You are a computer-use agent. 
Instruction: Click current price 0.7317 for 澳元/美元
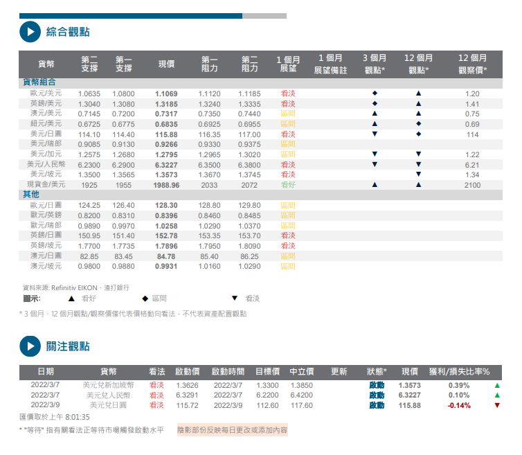tap(166, 114)
